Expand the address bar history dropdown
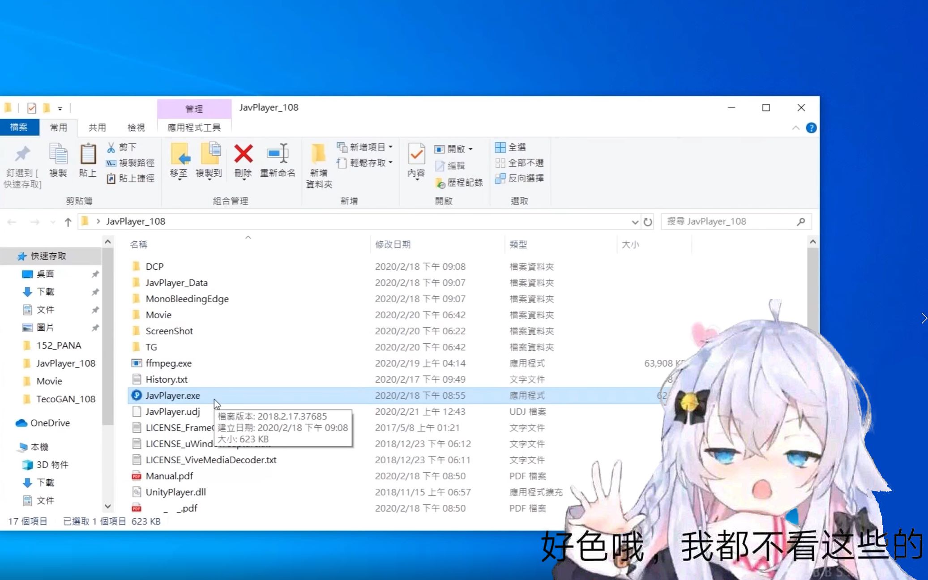 tap(635, 222)
